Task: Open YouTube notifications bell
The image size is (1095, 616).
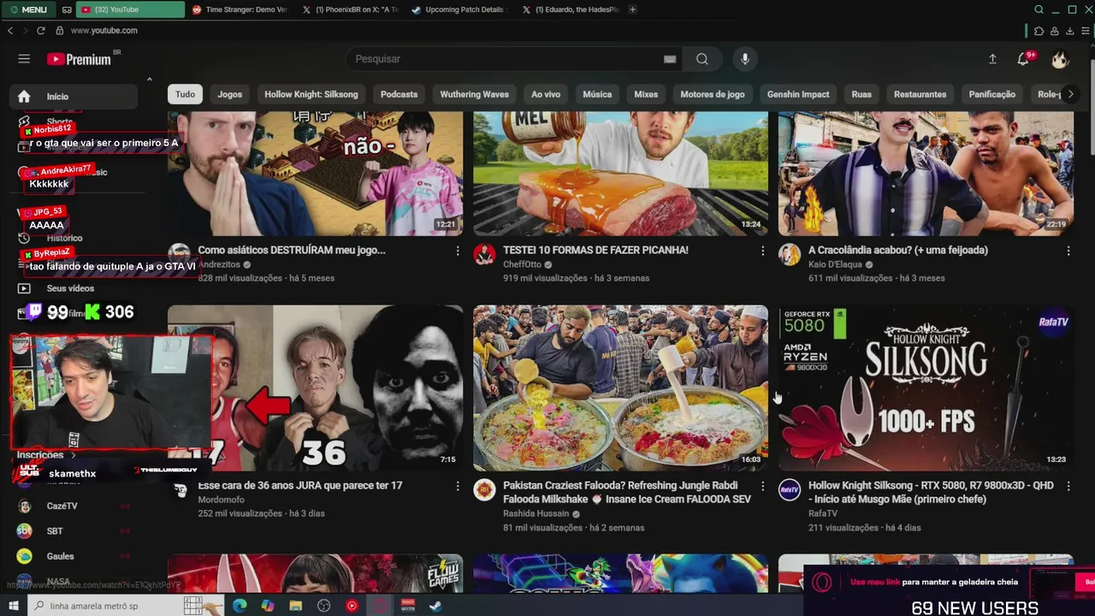Action: point(1023,59)
